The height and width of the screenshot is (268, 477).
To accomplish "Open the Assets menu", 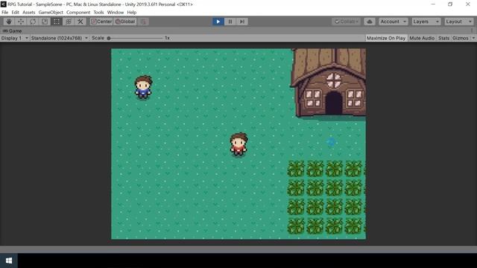I will click(x=29, y=13).
